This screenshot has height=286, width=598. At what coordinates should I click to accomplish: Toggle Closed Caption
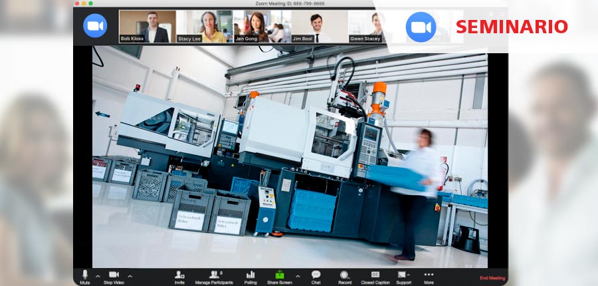point(375,275)
